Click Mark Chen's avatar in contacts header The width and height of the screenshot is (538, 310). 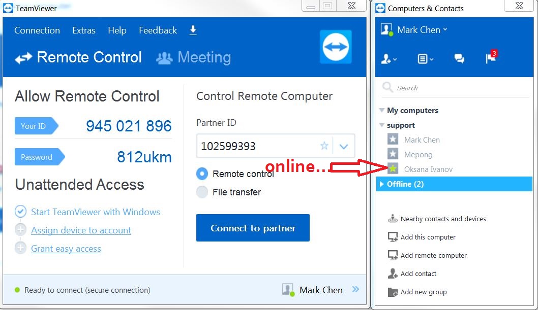[x=386, y=29]
